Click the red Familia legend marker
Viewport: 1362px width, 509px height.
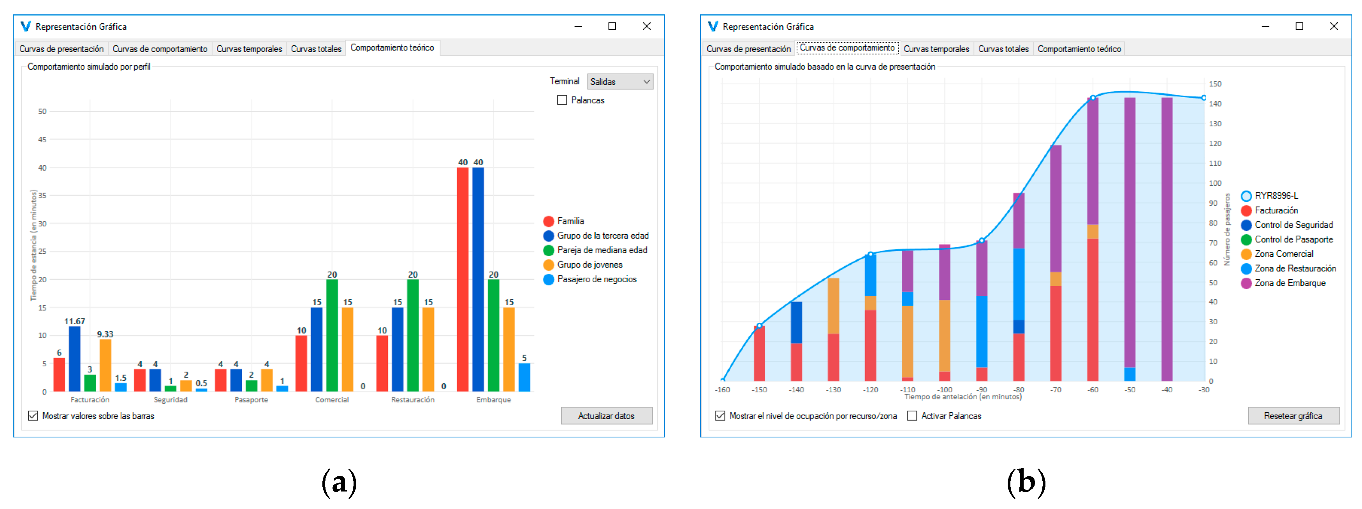click(548, 221)
